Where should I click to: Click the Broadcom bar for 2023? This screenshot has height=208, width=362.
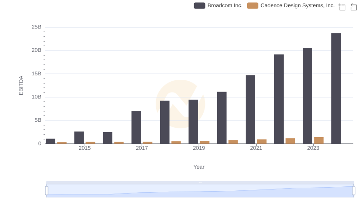[x=307, y=96]
